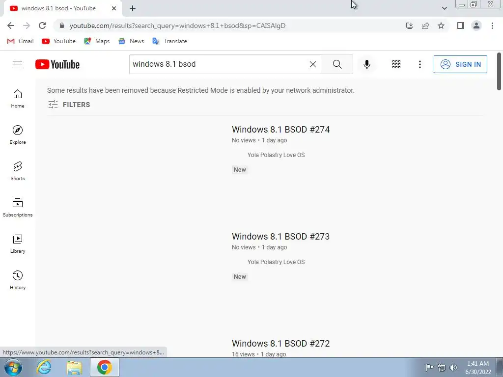The width and height of the screenshot is (503, 377).
Task: Open the YouTube bookmark
Action: (x=59, y=41)
